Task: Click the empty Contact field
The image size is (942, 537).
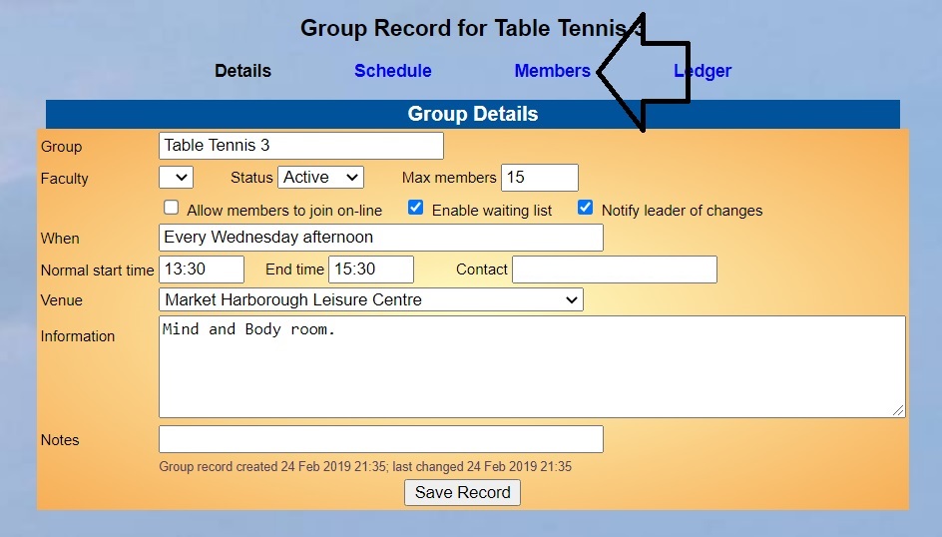Action: click(614, 269)
